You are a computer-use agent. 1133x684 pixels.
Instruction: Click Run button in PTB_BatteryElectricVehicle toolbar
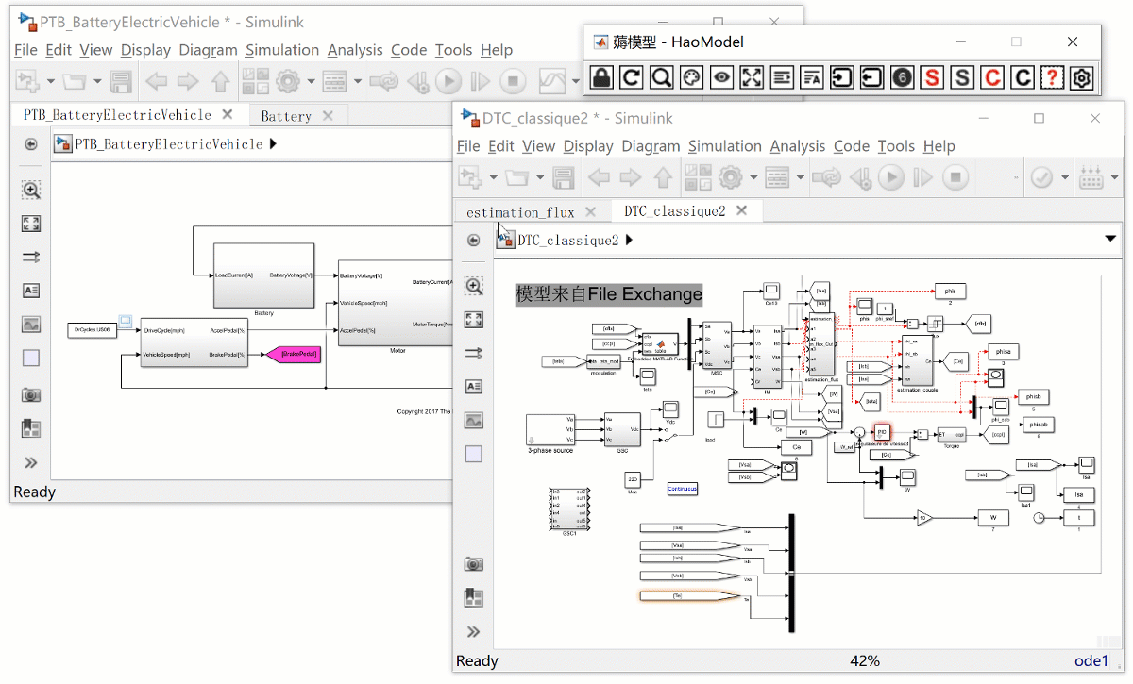point(448,82)
